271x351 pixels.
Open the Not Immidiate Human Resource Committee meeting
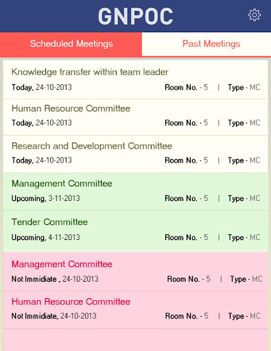[x=135, y=310]
